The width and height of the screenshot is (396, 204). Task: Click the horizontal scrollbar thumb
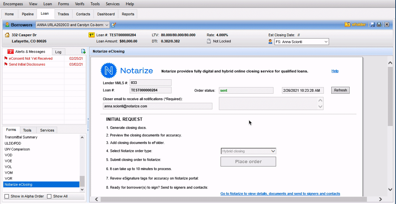(234, 199)
